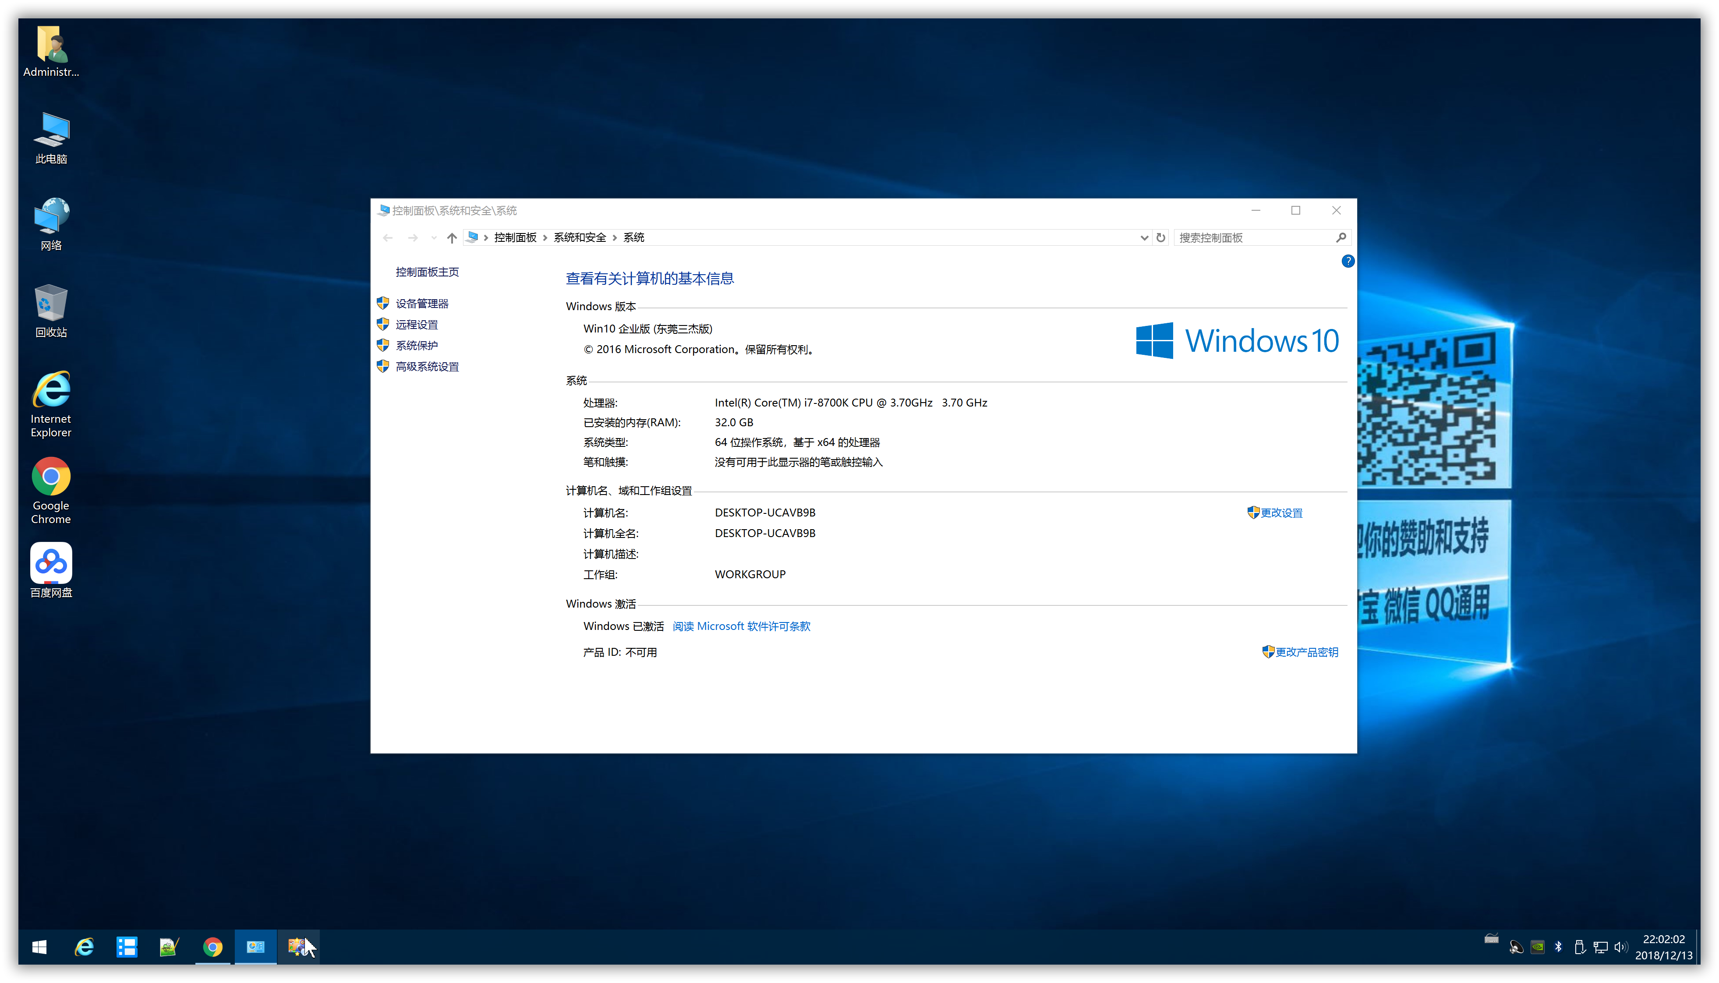Open the clock showing 22:02:02

point(1664,947)
